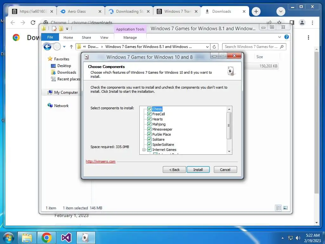The height and width of the screenshot is (244, 325).
Task: Open Quick Access Toolbar customize dropdown
Action: [67, 29]
